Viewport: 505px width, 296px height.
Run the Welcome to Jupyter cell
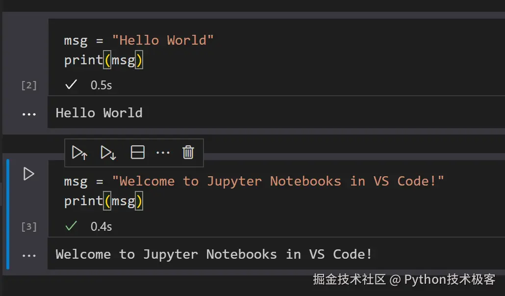click(28, 174)
